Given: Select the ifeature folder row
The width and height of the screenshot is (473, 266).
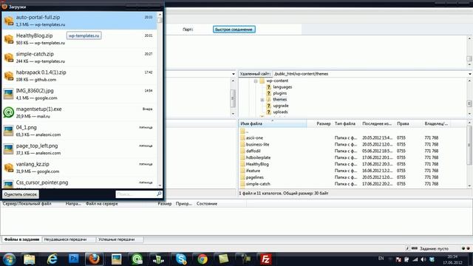Looking at the screenshot, I should [353, 171].
